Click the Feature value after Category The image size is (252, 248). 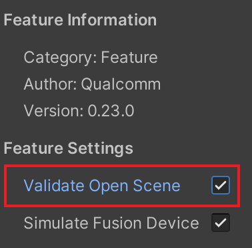(129, 57)
